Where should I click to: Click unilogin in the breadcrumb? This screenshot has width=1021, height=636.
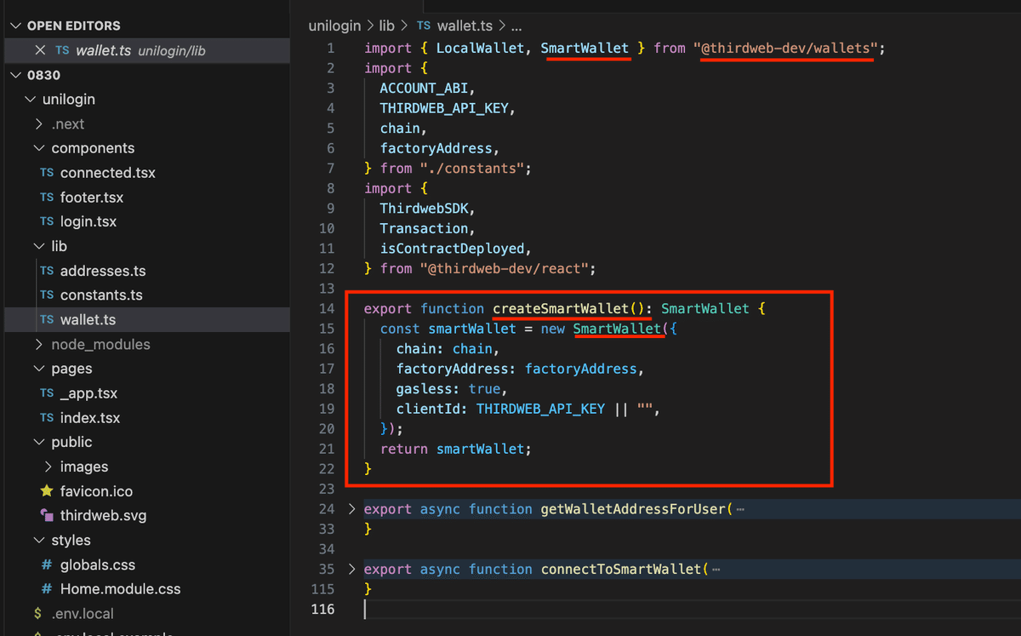click(x=335, y=26)
